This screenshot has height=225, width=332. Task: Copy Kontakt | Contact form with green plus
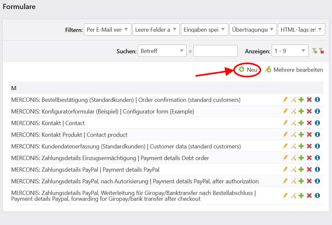(x=301, y=123)
